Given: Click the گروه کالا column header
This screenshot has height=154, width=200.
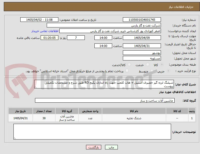Looking at the screenshot, I should tap(67, 111).
